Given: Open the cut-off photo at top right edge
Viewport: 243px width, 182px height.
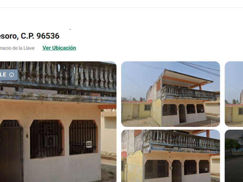Looking at the screenshot, I should pos(234,94).
